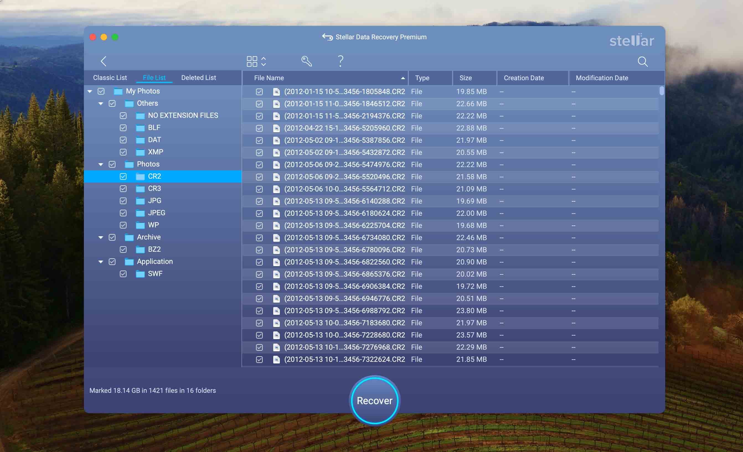Click file icon of 3456-7322624.CR2
The image size is (743, 452).
pos(276,360)
